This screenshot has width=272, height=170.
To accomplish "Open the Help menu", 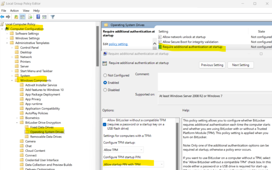I will point(36,10).
